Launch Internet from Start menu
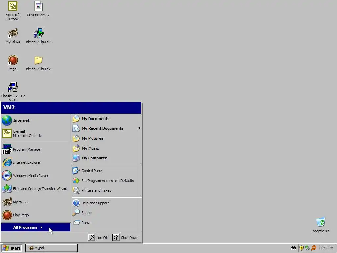Viewport: 337px width, 253px height. coord(36,120)
